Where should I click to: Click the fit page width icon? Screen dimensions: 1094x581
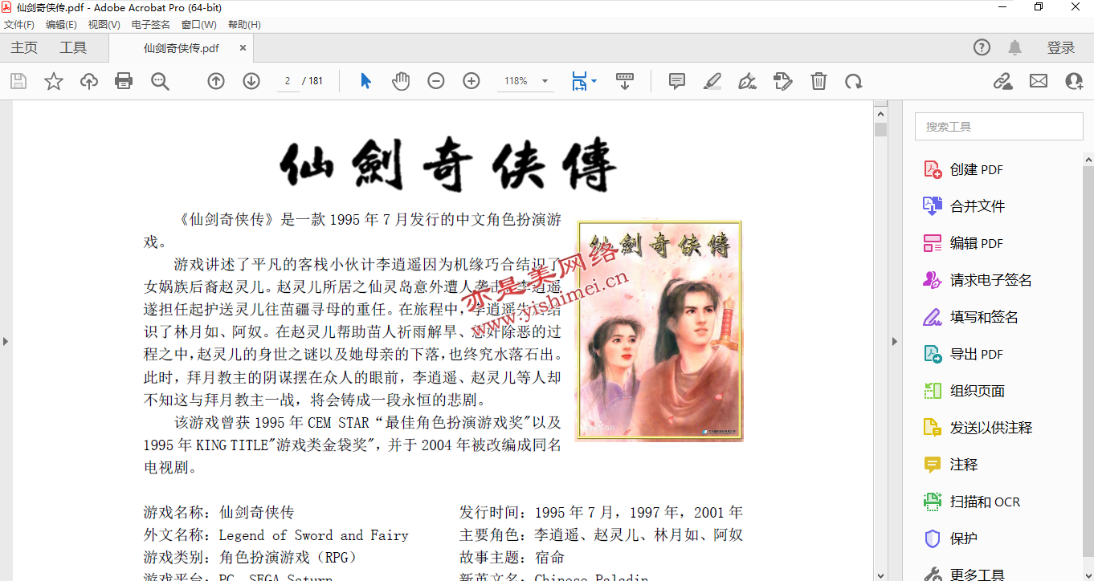(x=579, y=81)
